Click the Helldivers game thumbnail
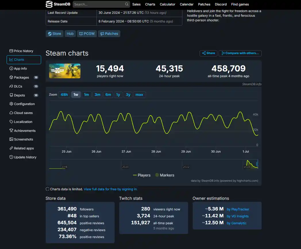The width and height of the screenshot is (301, 249). (65, 71)
